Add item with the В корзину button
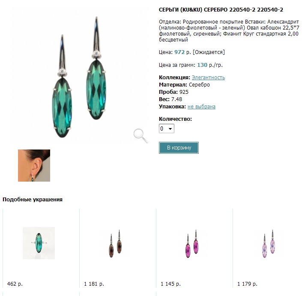 point(179,148)
